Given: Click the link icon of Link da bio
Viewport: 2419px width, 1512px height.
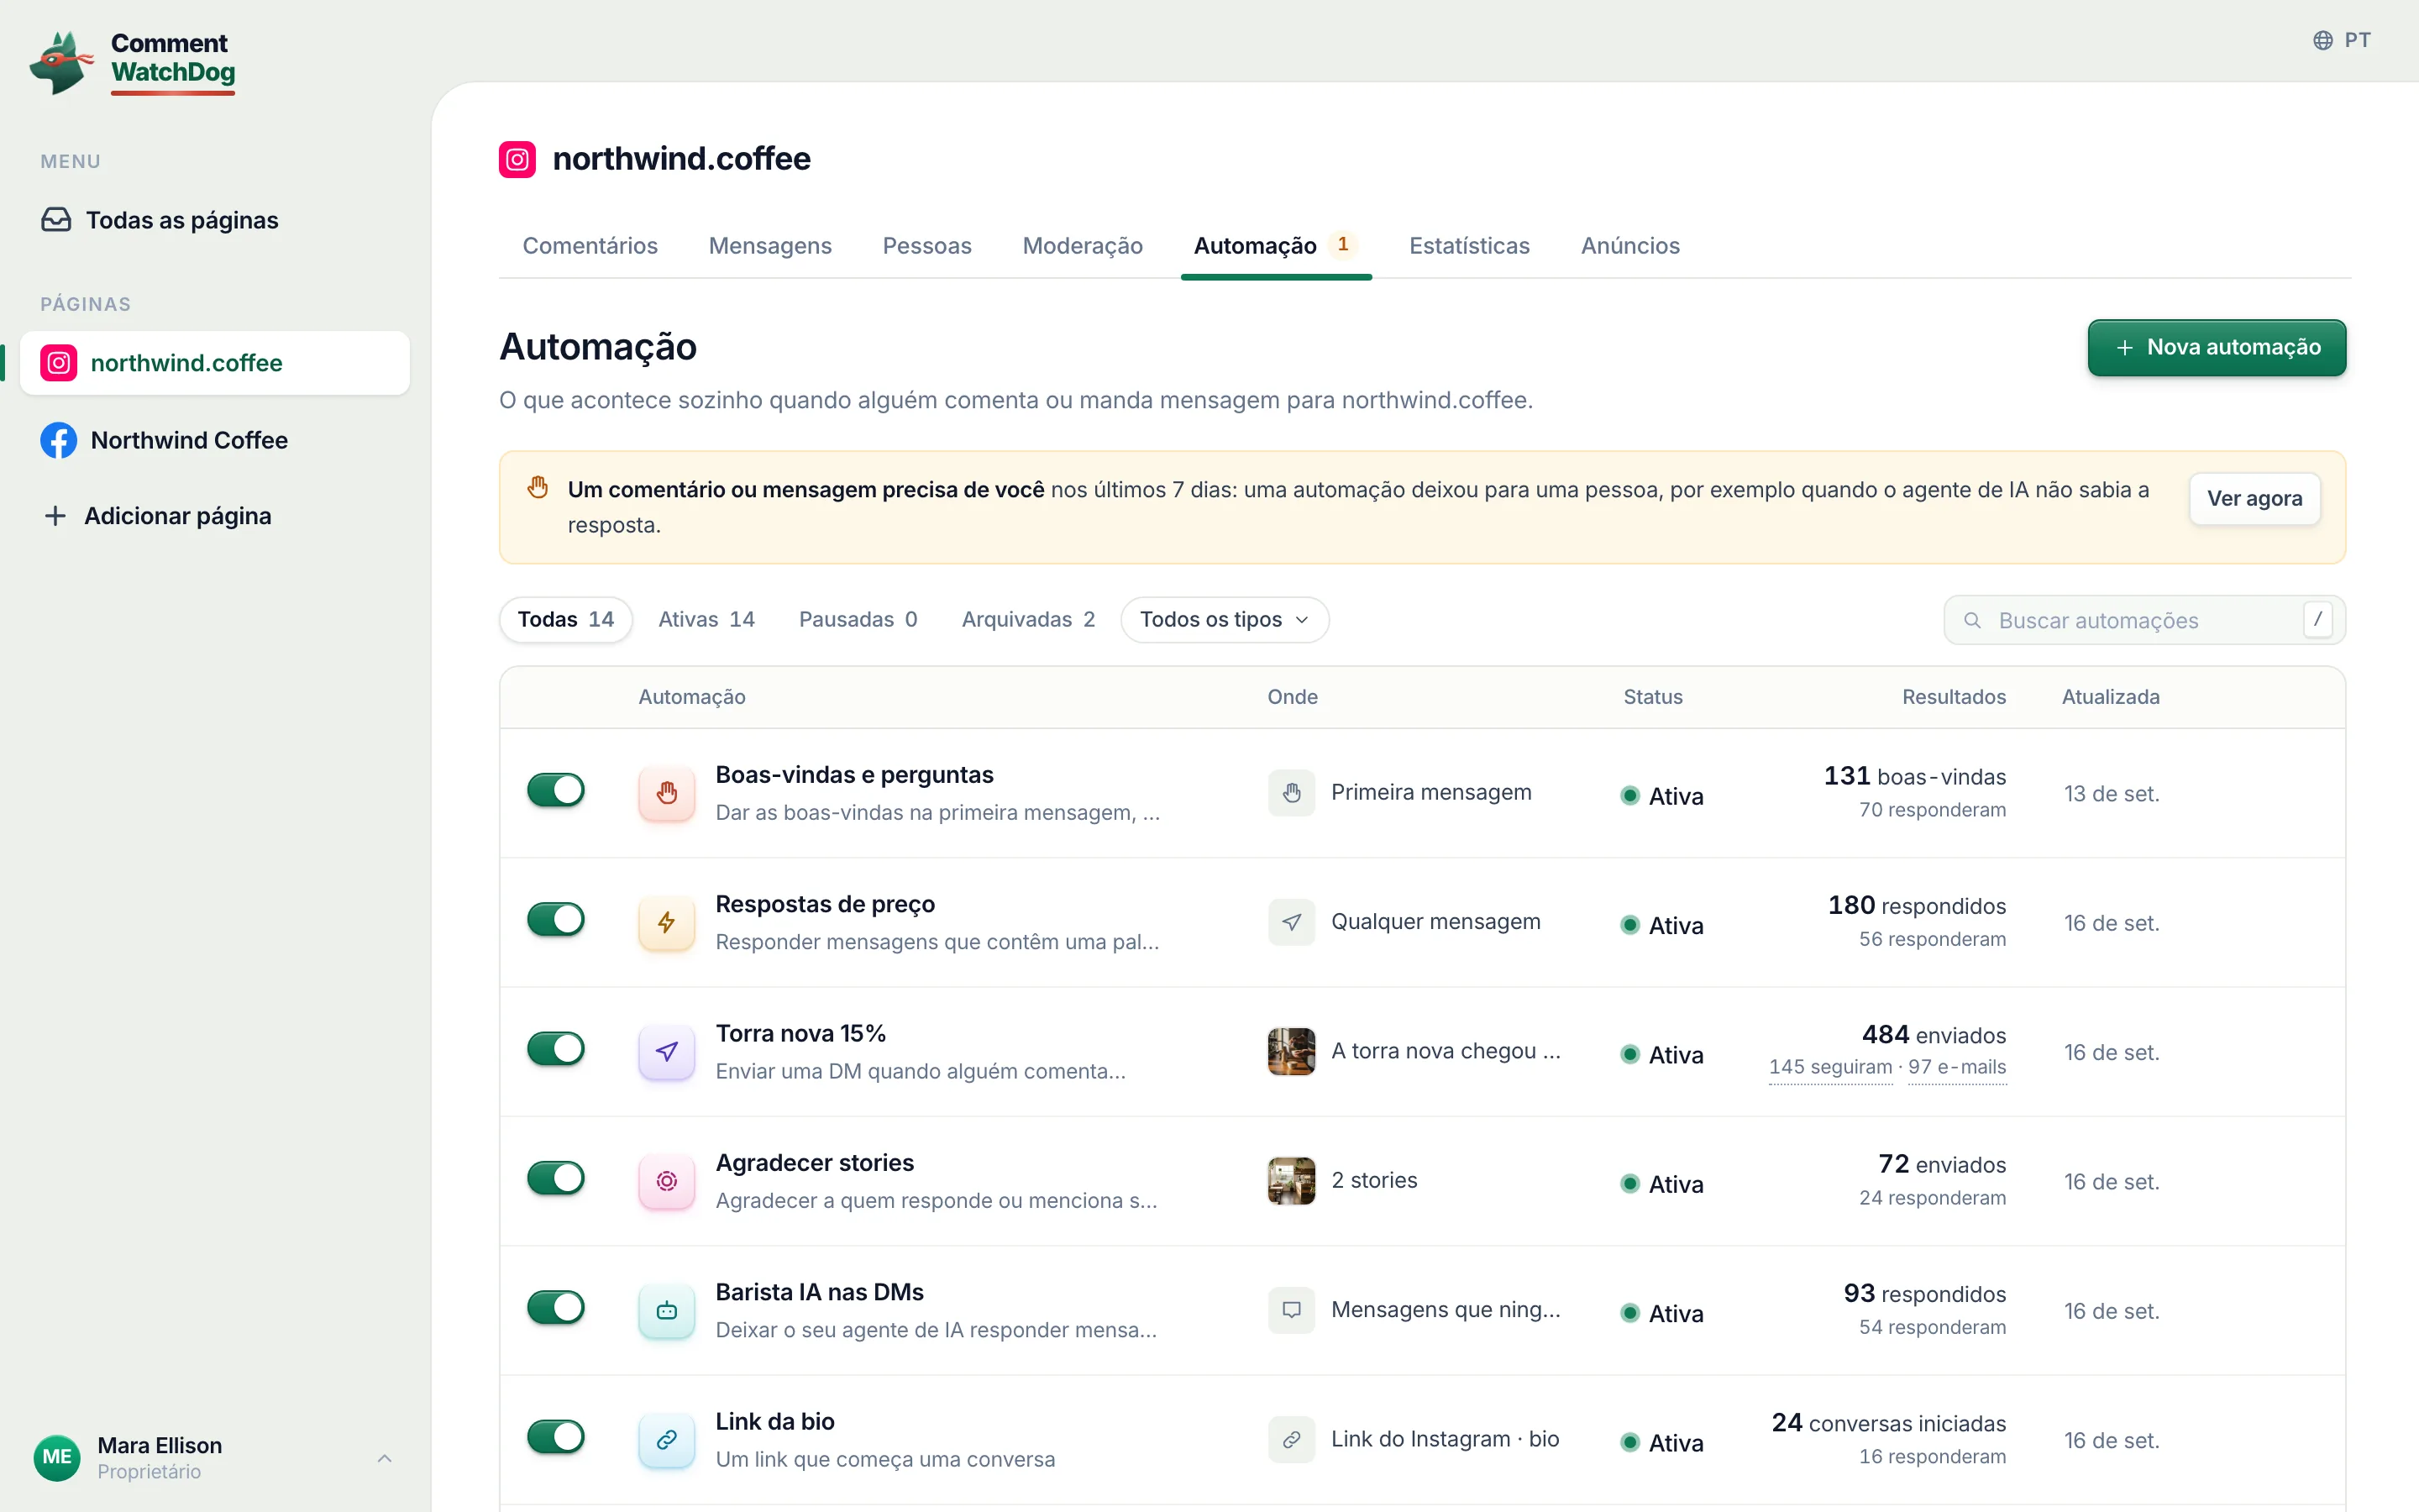Looking at the screenshot, I should [x=667, y=1440].
